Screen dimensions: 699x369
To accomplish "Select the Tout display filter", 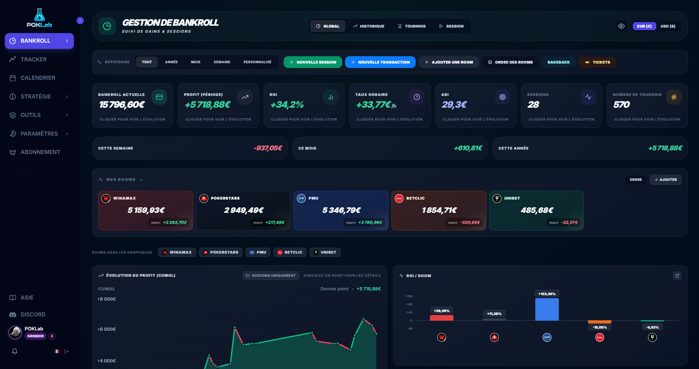I will (147, 62).
